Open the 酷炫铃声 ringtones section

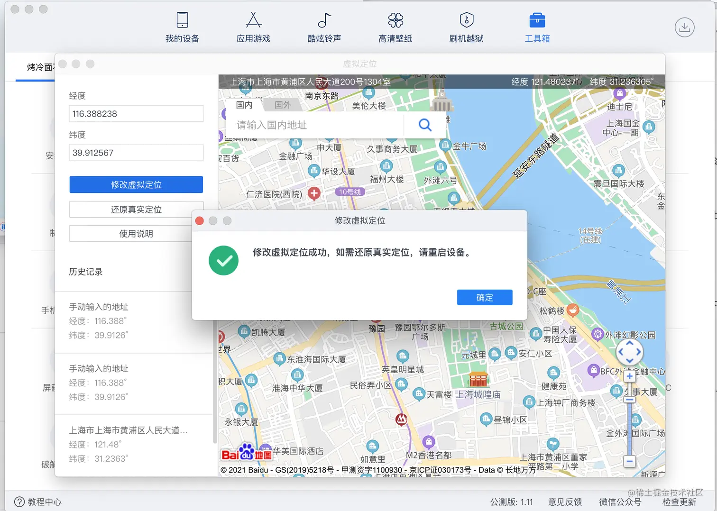(324, 27)
